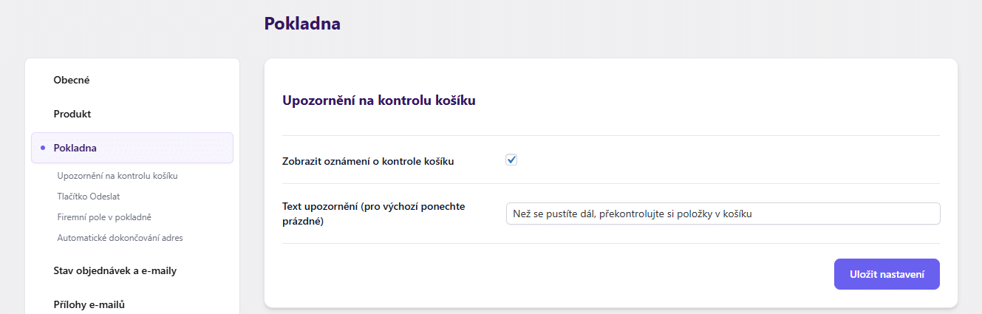Uncheck Zobrazit oznámení o kontrole košíku checkbox
Viewport: 982px width, 314px height.
pyautogui.click(x=511, y=160)
